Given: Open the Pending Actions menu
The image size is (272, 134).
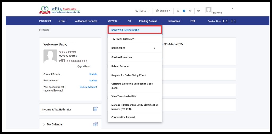Looking at the screenshot, I should click(149, 21).
